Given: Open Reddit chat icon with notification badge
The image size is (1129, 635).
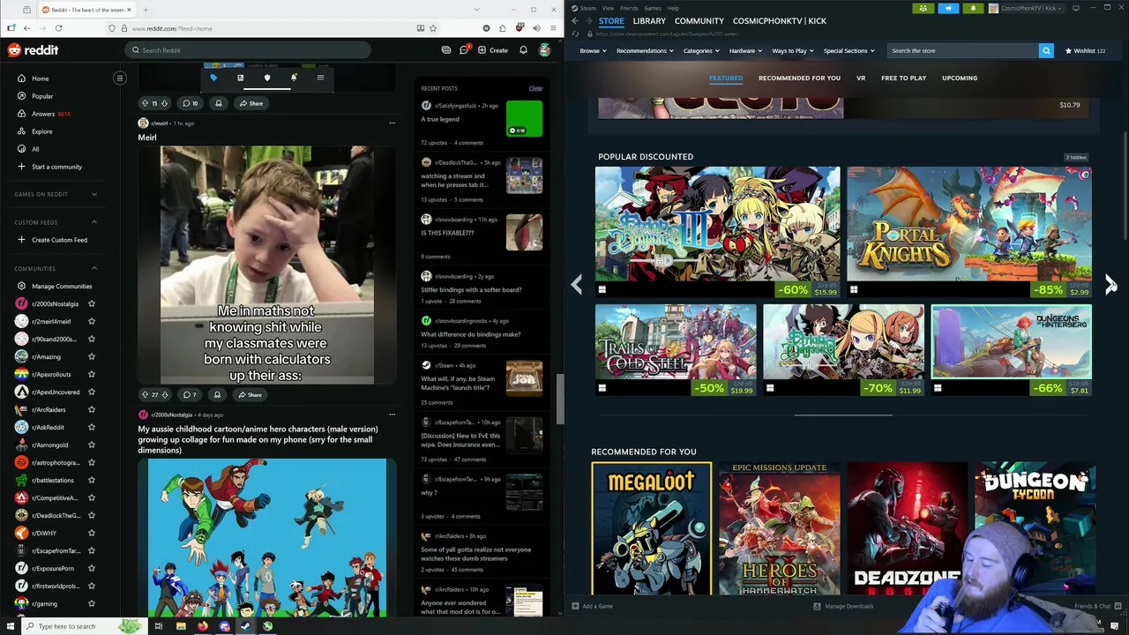Looking at the screenshot, I should tap(464, 49).
